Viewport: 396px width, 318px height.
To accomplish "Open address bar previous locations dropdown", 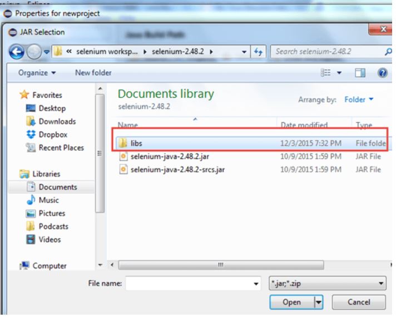I will coord(244,52).
